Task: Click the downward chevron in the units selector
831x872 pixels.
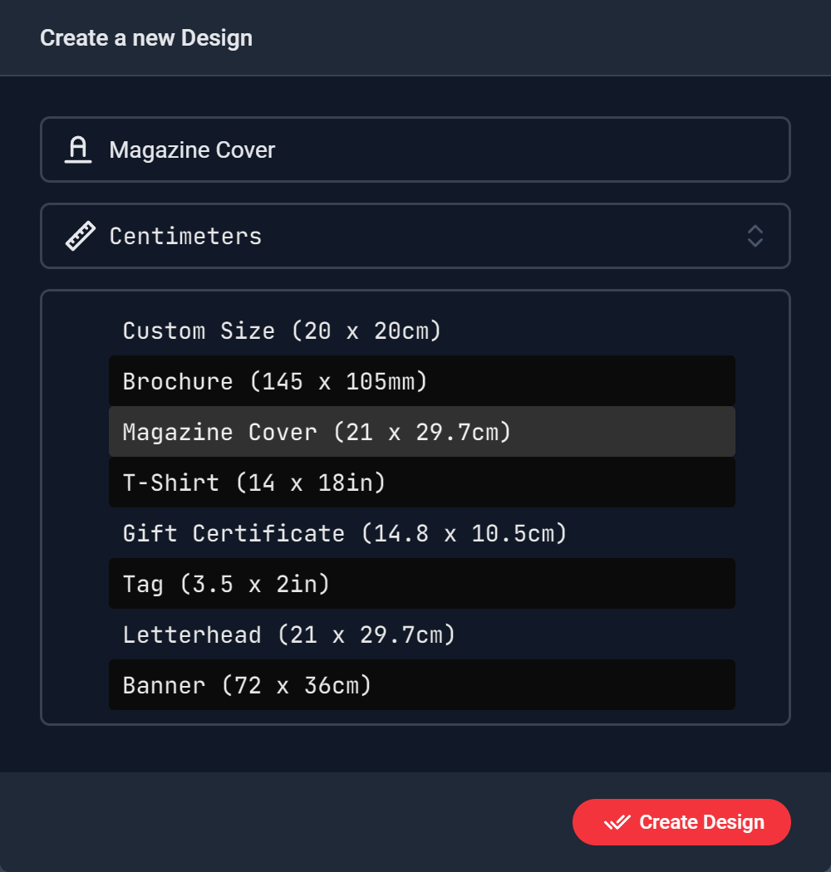Action: [x=755, y=242]
